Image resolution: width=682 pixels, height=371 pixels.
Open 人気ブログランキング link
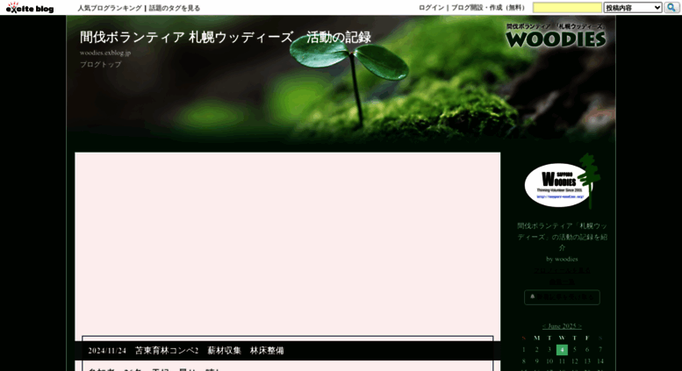point(110,8)
